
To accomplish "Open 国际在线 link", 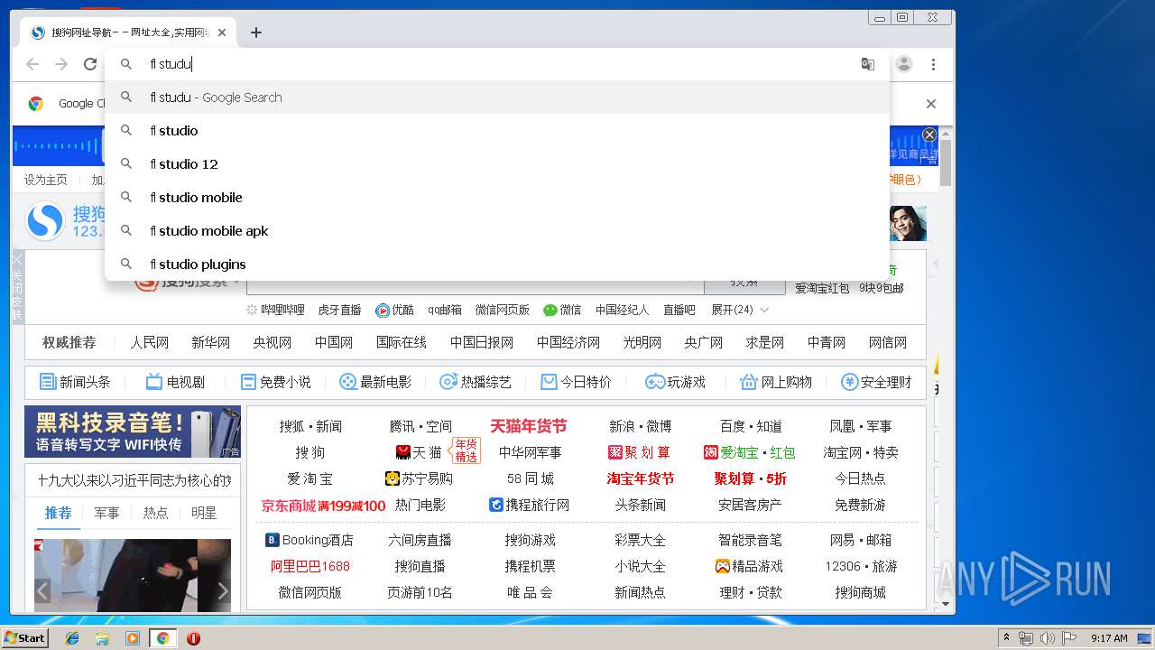I will [x=402, y=343].
